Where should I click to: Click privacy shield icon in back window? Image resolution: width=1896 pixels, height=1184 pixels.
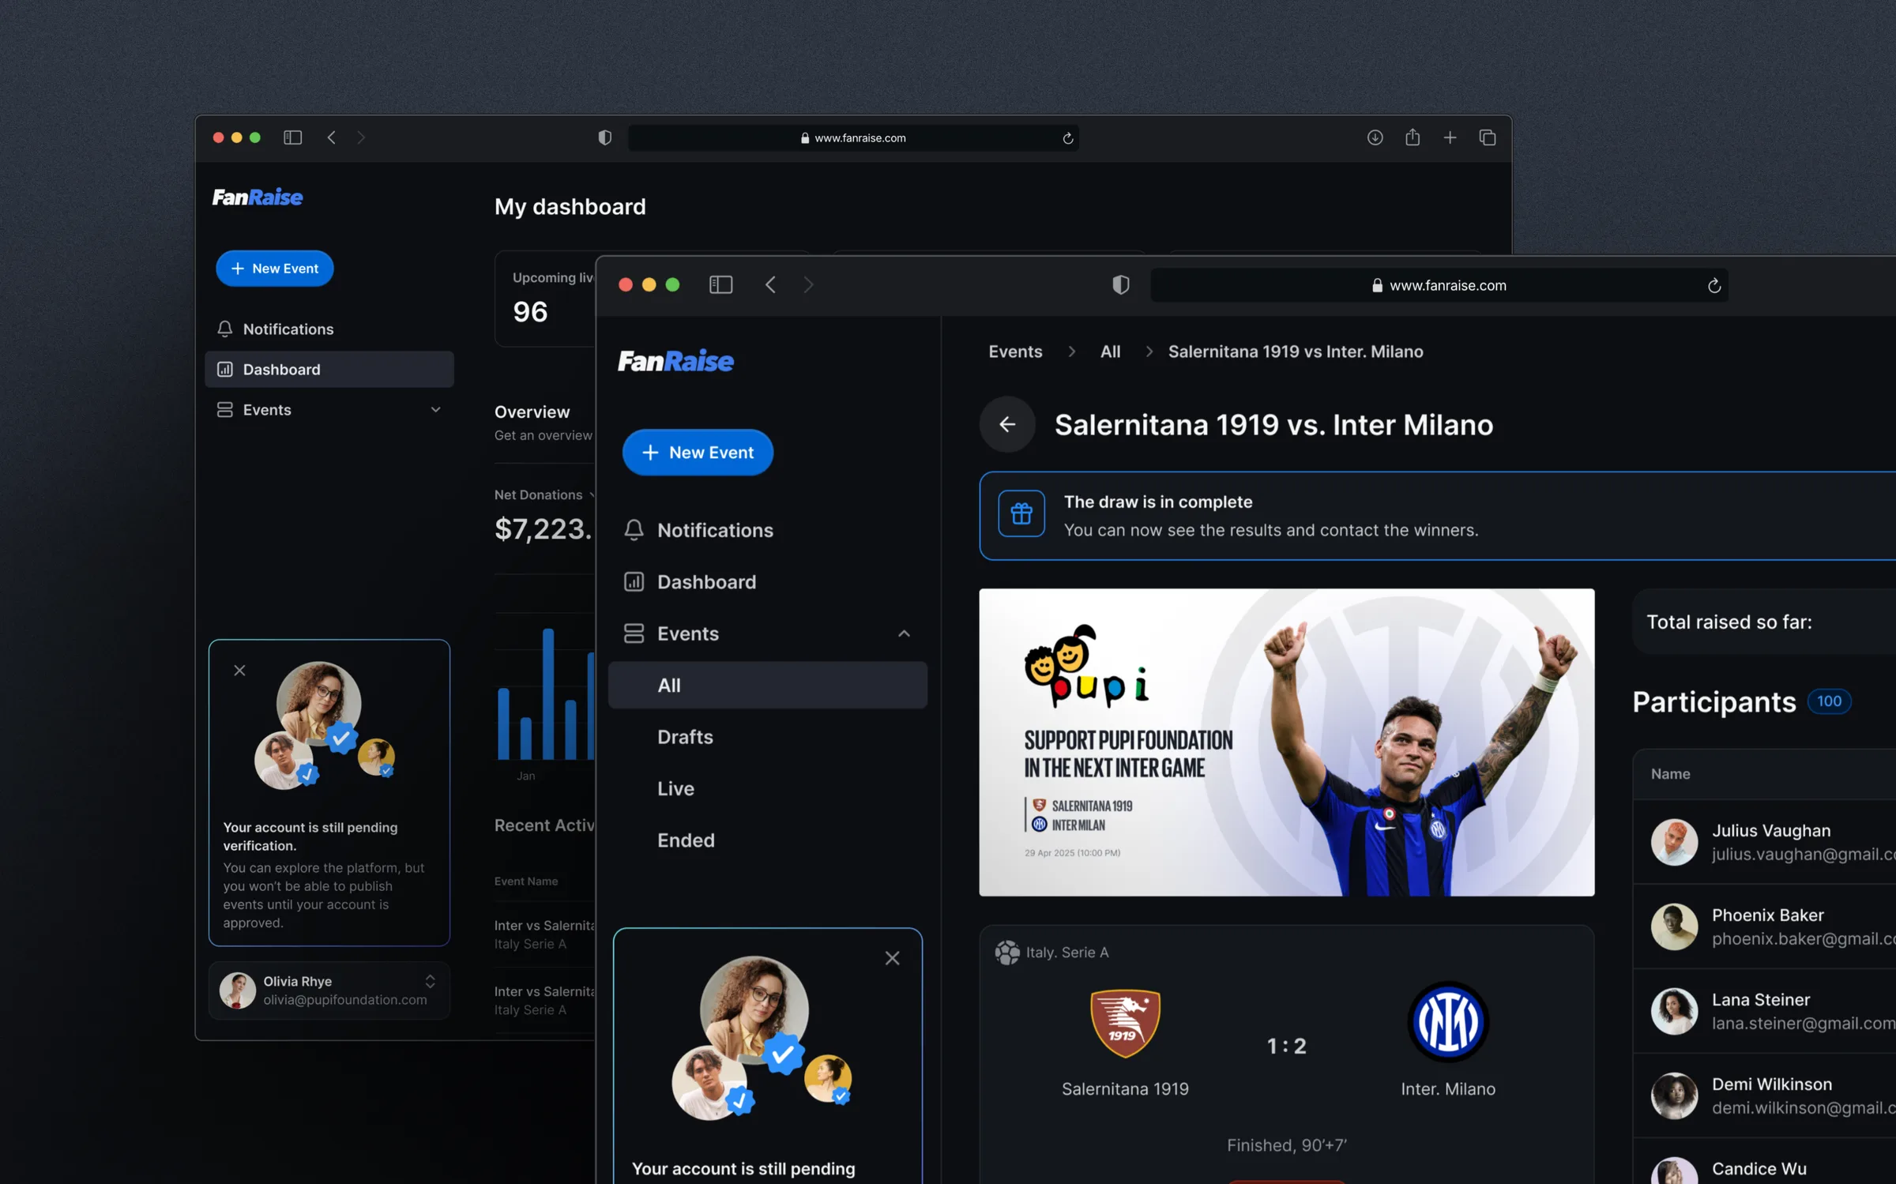click(604, 137)
